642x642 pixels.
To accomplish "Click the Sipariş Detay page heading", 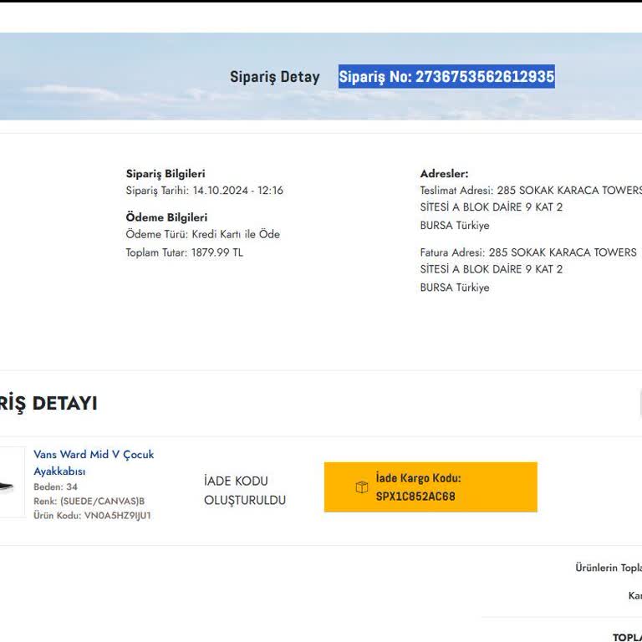I will tap(274, 77).
